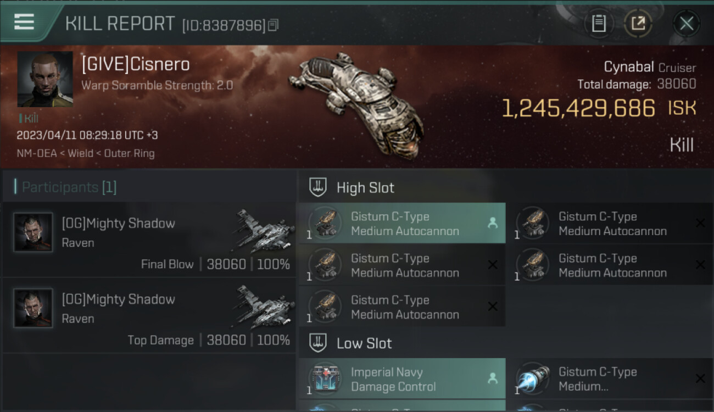
Task: Select Imperial Navy Damage Control item
Action: coord(402,379)
